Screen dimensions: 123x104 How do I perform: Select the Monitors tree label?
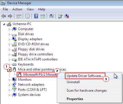(25, 80)
